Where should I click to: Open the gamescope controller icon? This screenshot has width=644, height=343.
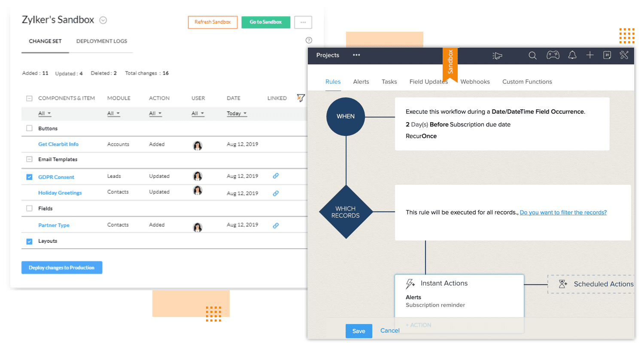pyautogui.click(x=553, y=55)
